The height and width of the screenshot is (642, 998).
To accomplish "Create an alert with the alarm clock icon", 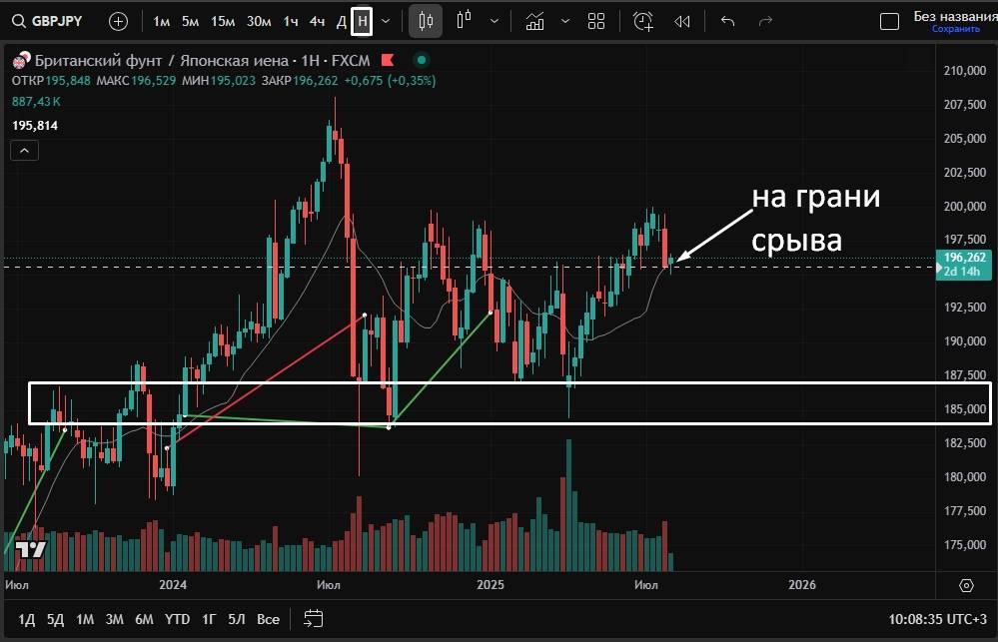I will 643,21.
